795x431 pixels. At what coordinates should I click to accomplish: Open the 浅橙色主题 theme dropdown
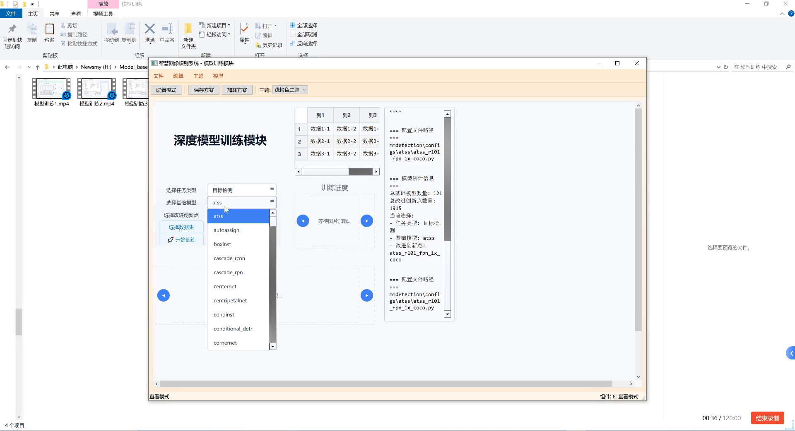(x=289, y=90)
